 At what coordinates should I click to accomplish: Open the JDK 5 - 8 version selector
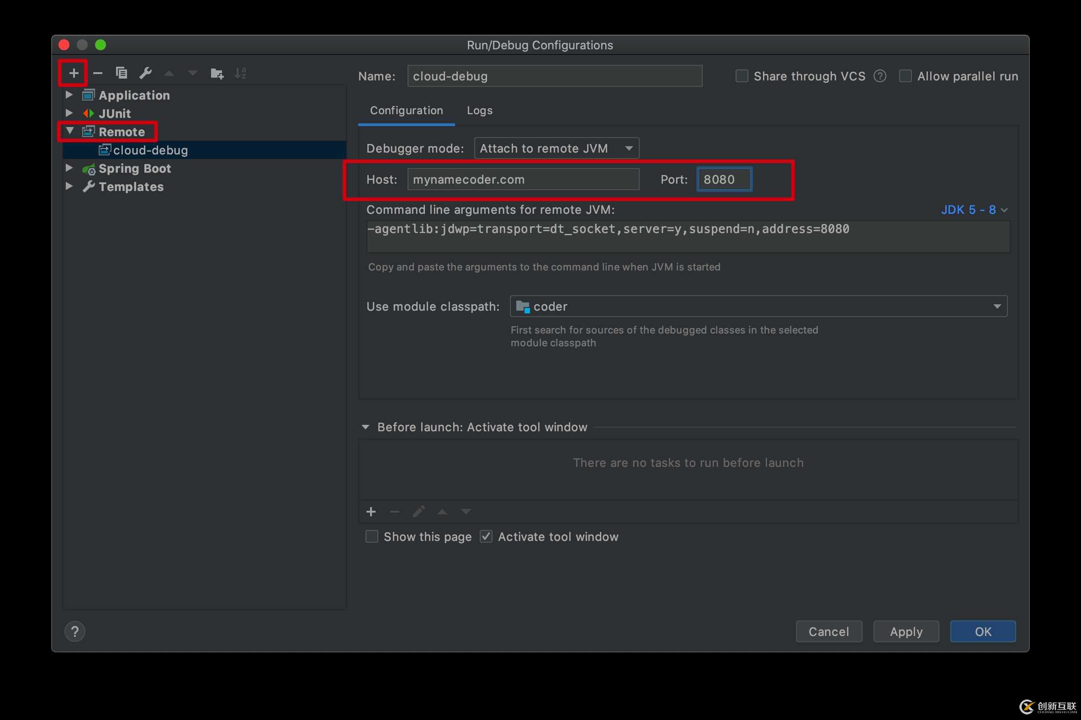tap(974, 210)
